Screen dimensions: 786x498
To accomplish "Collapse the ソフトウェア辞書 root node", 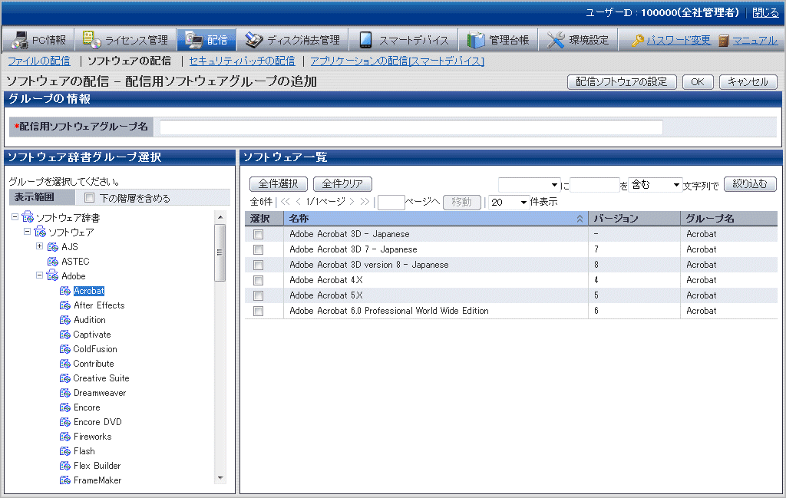I will click(15, 217).
